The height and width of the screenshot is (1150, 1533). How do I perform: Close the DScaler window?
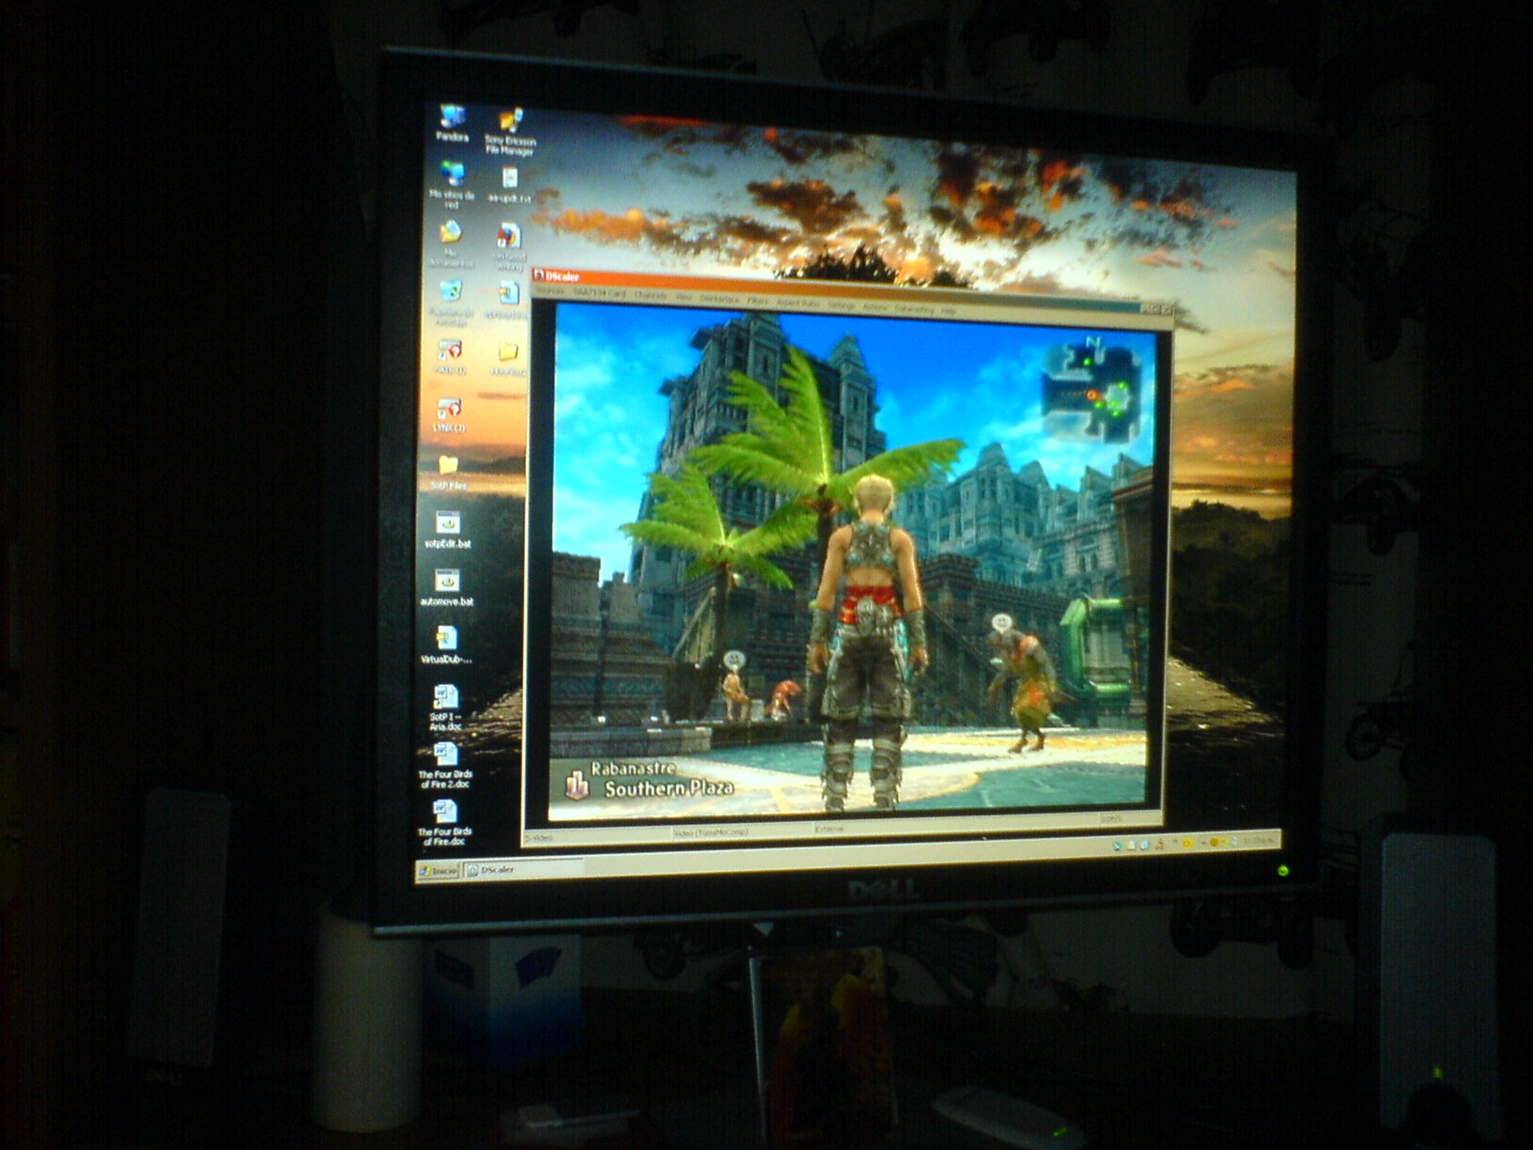pyautogui.click(x=1166, y=308)
